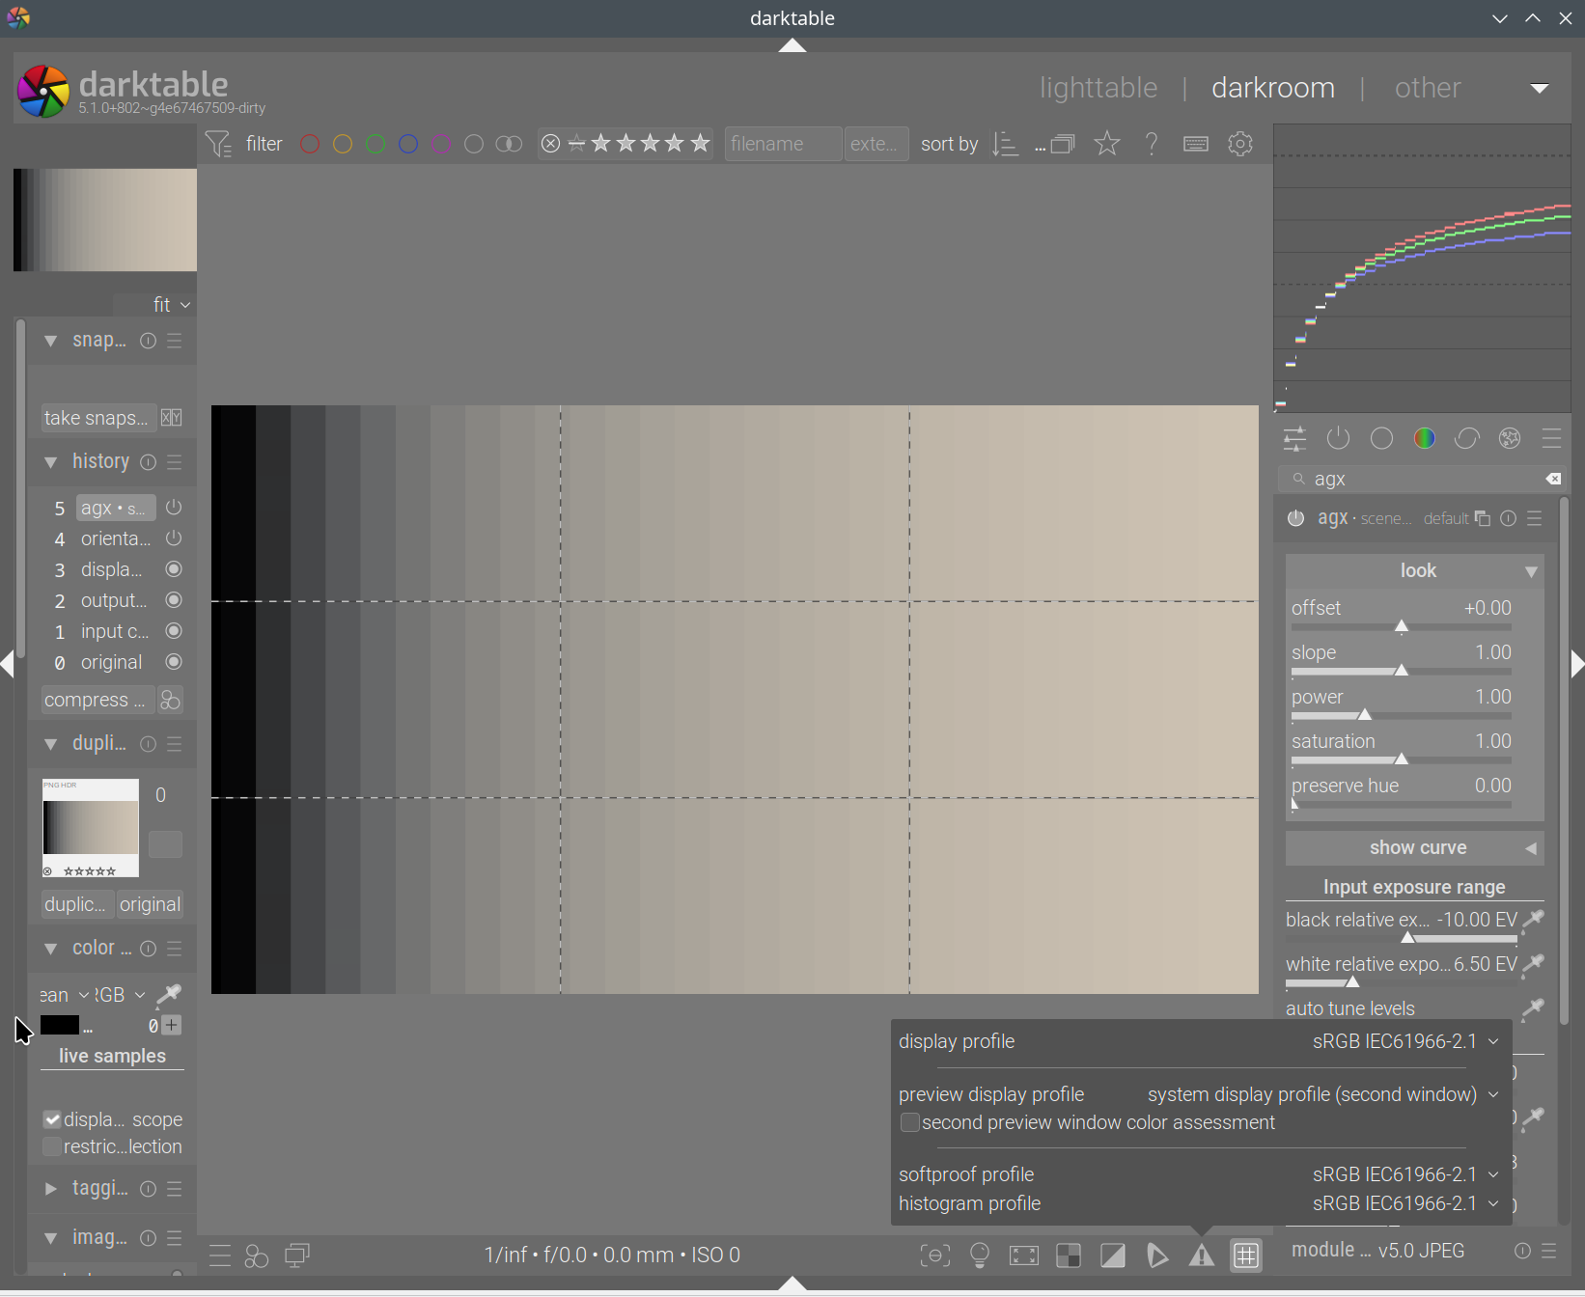
Task: Open the display profile dropdown
Action: click(1404, 1042)
